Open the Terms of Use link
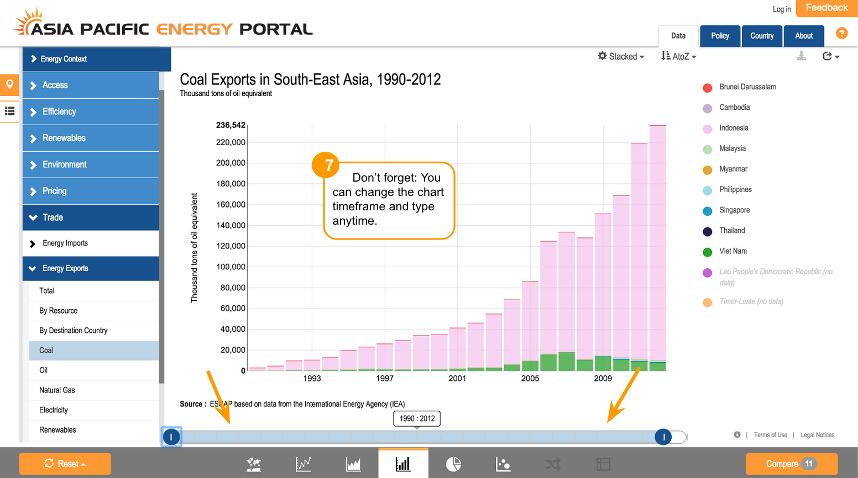Image resolution: width=858 pixels, height=478 pixels. pyautogui.click(x=770, y=435)
